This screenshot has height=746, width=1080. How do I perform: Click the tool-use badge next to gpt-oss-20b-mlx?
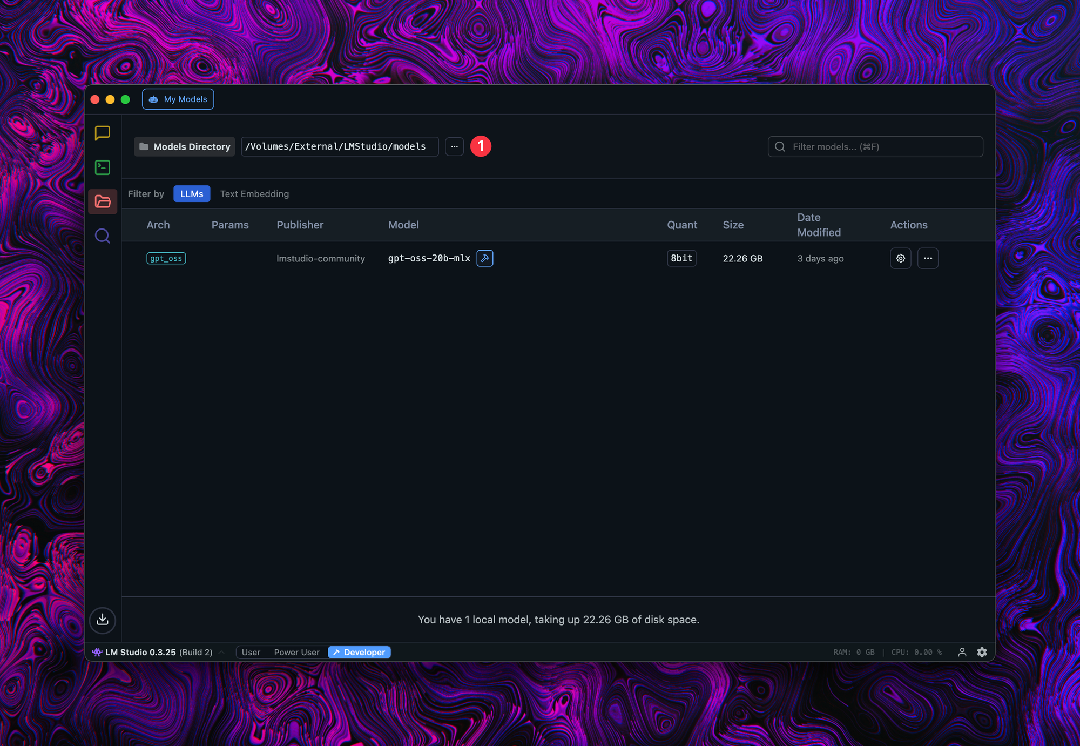[484, 258]
